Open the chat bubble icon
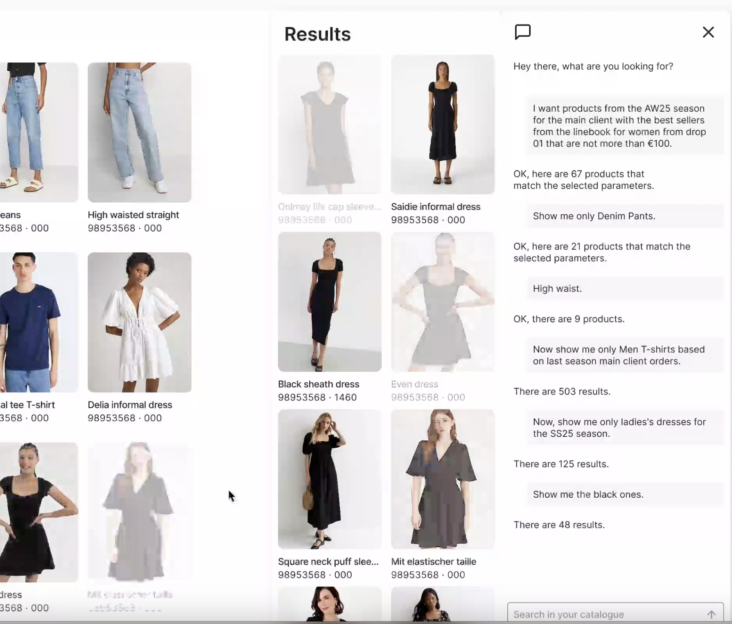This screenshot has height=624, width=732. 522,32
